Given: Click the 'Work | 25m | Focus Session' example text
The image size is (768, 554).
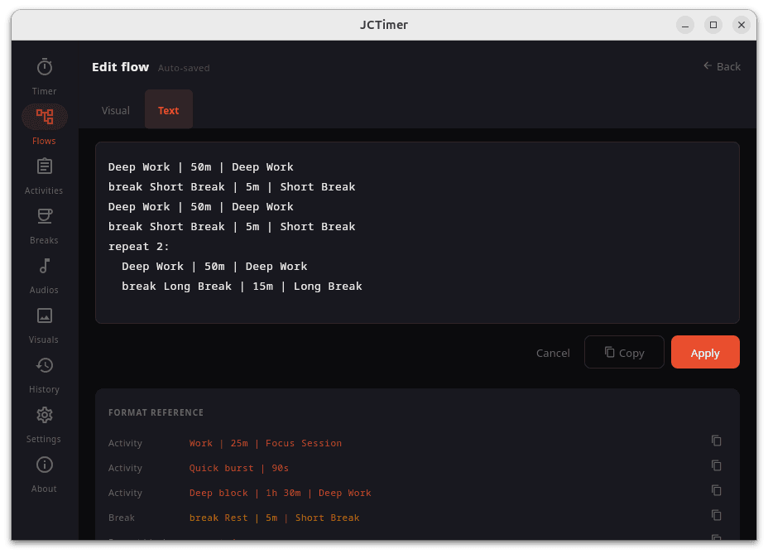Looking at the screenshot, I should click(266, 443).
